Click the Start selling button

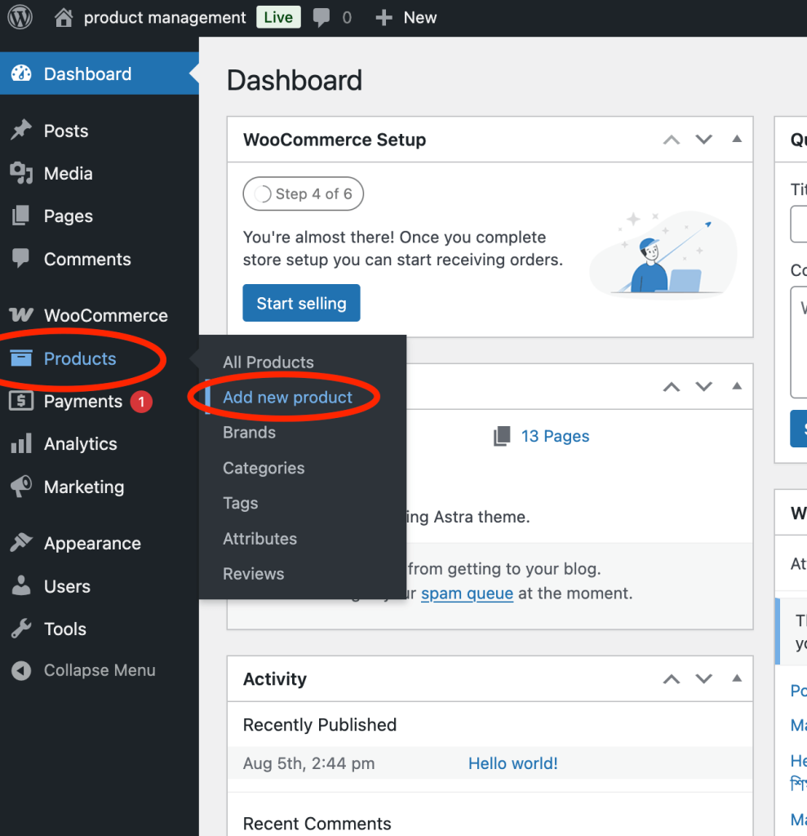point(301,303)
